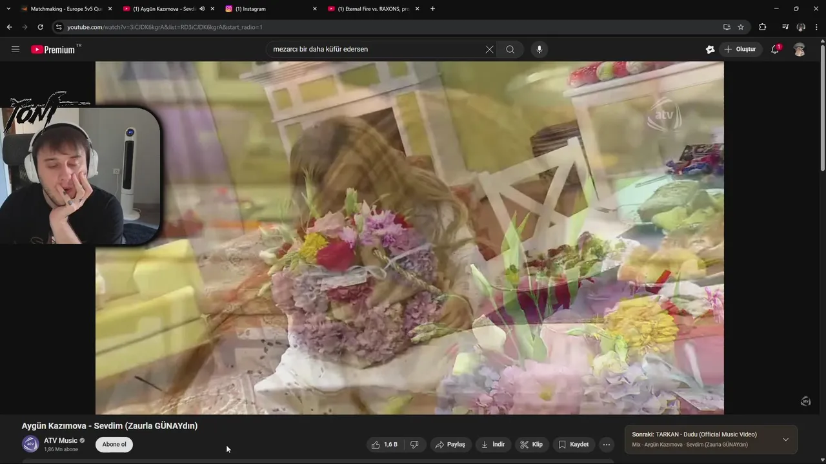Open the browser extensions puzzle icon
The image size is (826, 464).
click(763, 27)
